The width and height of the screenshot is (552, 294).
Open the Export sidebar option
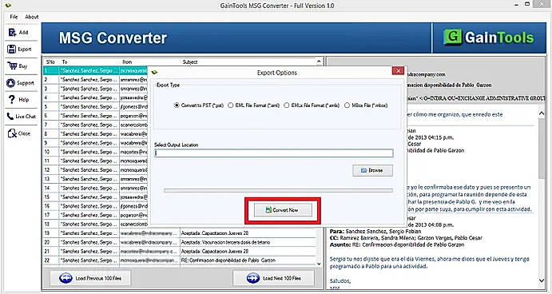[x=20, y=50]
